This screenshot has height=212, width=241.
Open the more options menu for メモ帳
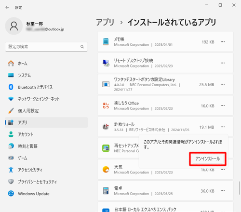tap(223, 42)
